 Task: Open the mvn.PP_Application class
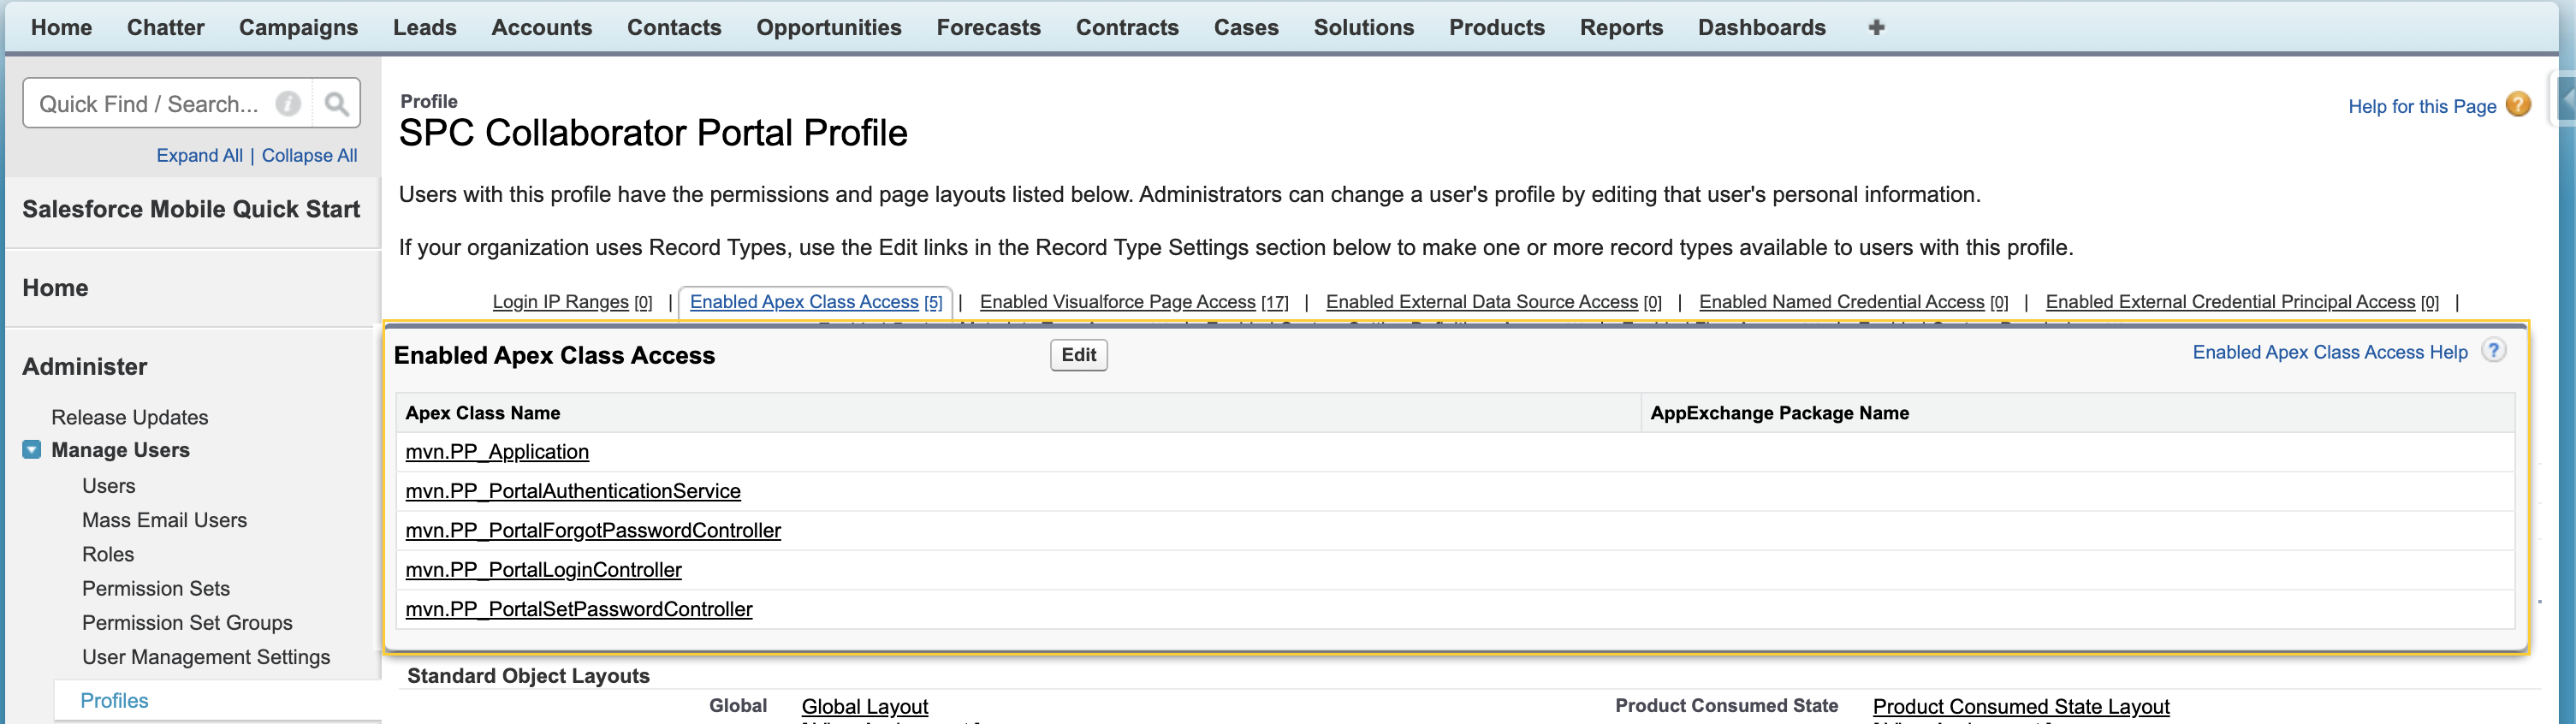497,452
